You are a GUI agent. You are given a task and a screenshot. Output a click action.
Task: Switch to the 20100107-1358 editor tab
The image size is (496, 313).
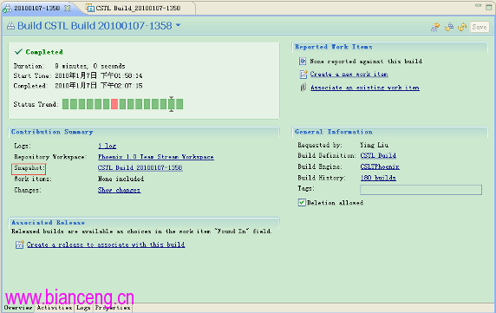36,8
